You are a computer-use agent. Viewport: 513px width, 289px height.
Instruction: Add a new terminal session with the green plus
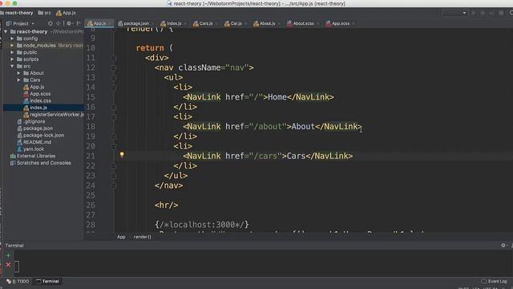click(8, 255)
